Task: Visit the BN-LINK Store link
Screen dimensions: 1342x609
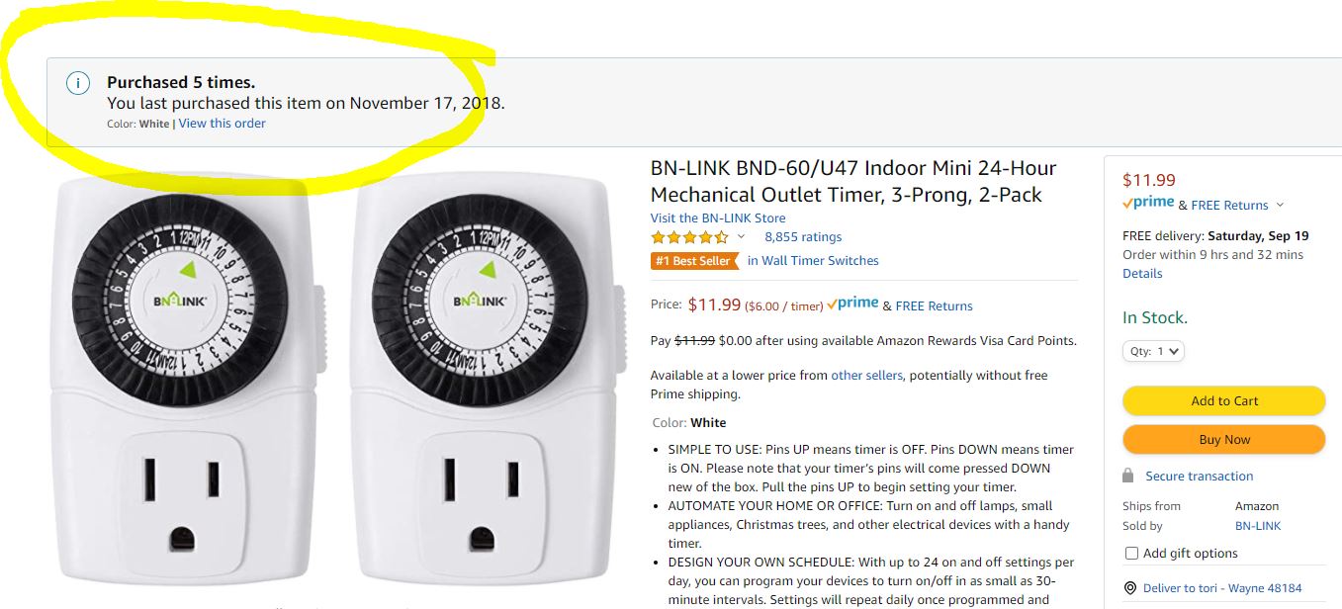Action: (718, 218)
